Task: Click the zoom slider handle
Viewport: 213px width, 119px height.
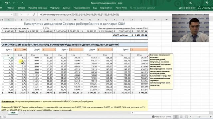Action: (199, 117)
